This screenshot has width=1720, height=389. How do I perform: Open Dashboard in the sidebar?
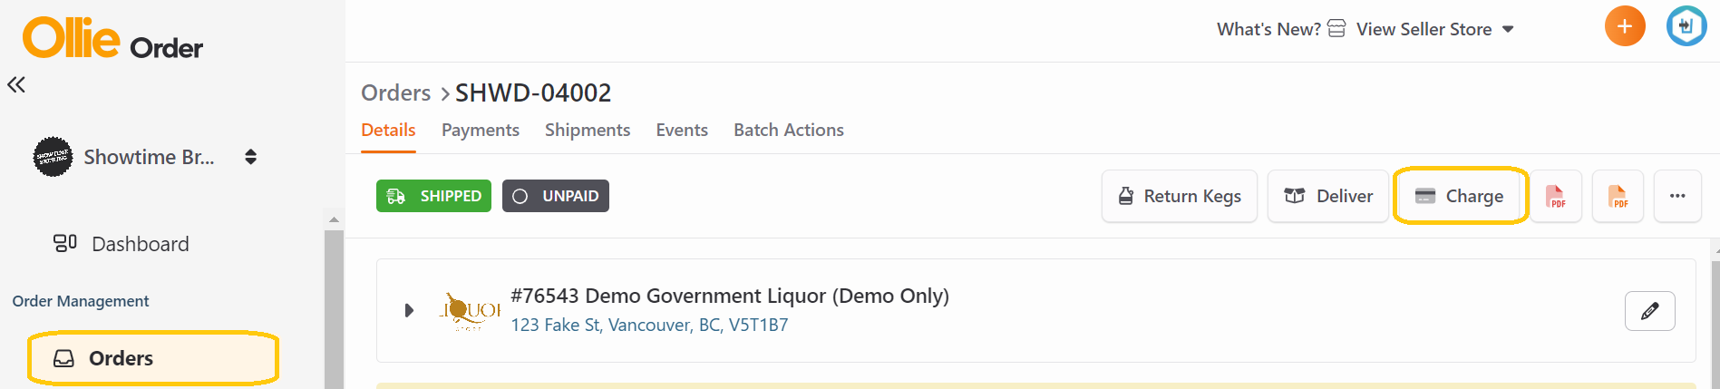(x=140, y=244)
